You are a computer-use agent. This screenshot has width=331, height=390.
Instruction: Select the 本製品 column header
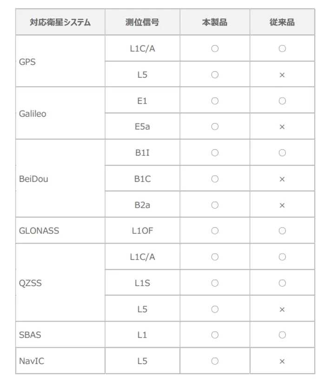pyautogui.click(x=214, y=22)
